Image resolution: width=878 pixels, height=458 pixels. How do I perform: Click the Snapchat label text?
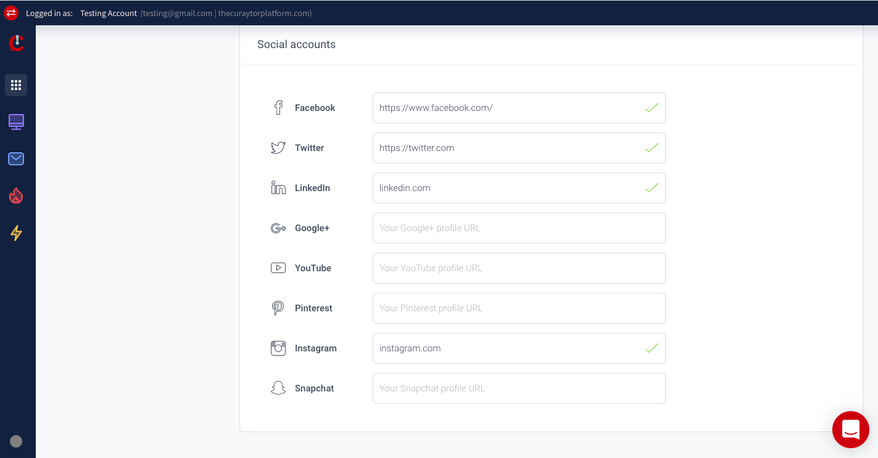tap(315, 388)
